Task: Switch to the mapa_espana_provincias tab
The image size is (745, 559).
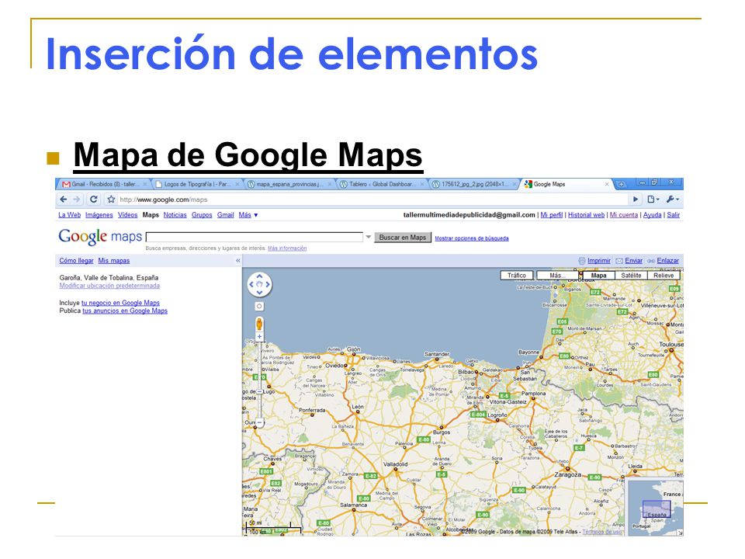Action: (289, 184)
